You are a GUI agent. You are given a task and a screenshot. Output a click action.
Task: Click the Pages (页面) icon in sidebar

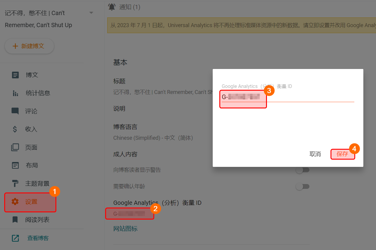pyautogui.click(x=15, y=147)
